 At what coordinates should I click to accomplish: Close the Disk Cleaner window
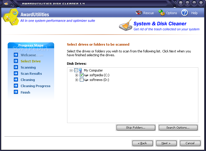point(201,3)
